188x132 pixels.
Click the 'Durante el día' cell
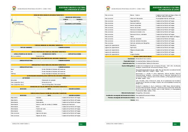(x=49, y=56)
